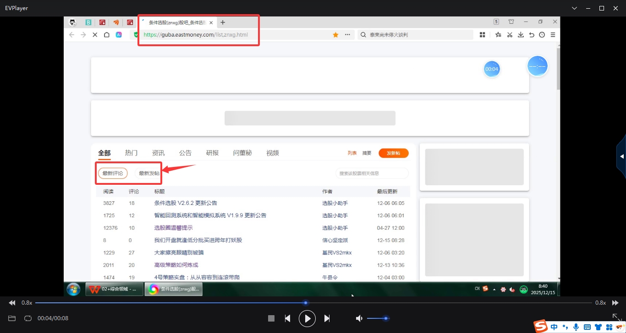The width and height of the screenshot is (626, 333).
Task: Click the video progress bar handle
Action: (x=306, y=303)
